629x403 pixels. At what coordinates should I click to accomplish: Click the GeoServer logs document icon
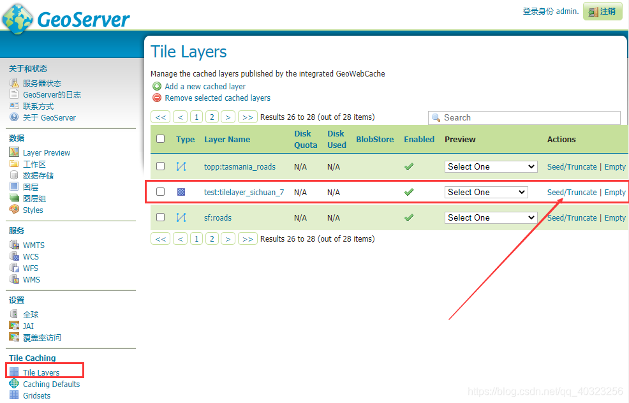(14, 94)
